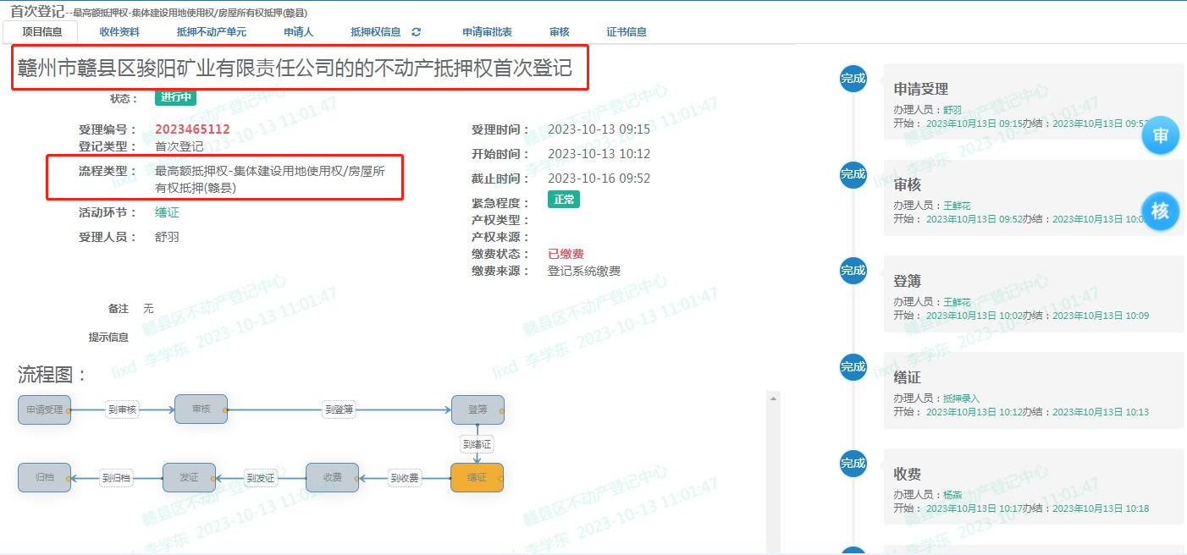The width and height of the screenshot is (1187, 555).
Task: Select the highlighted orange 缮证 flowchart node
Action: click(478, 478)
